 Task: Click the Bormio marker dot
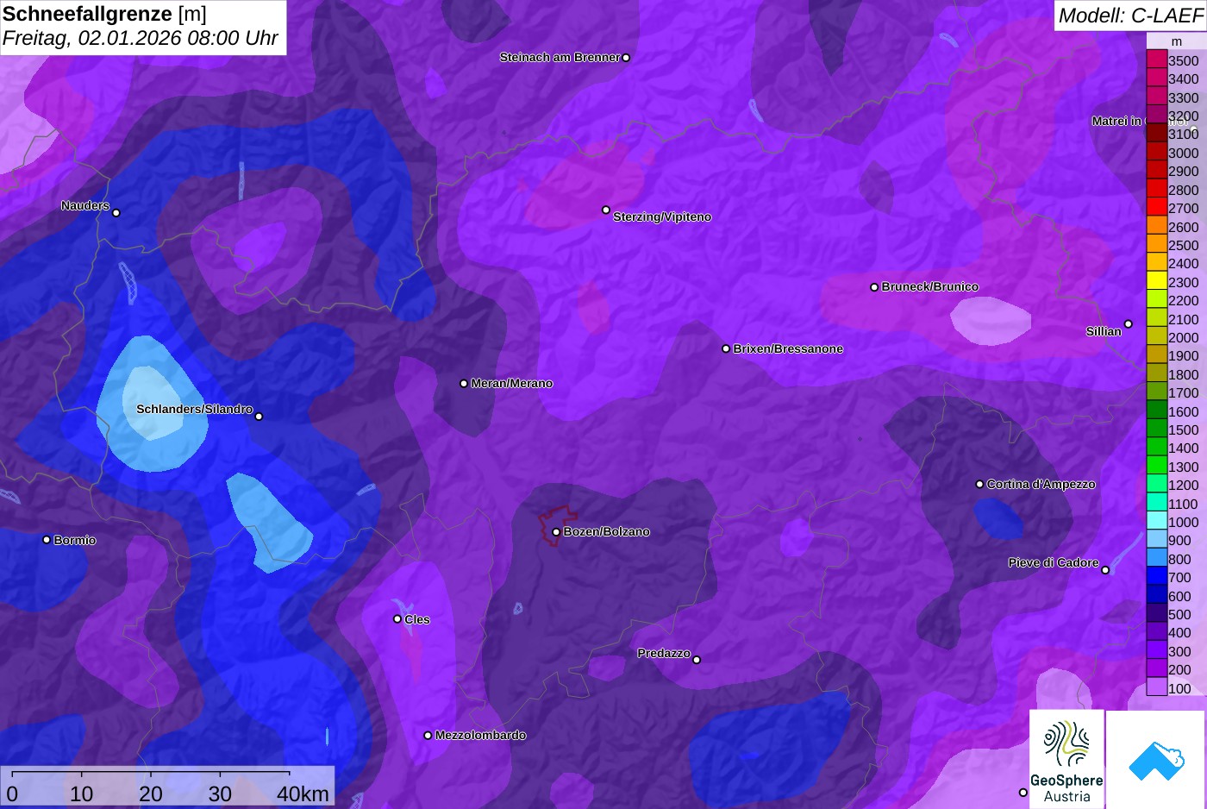(x=47, y=540)
